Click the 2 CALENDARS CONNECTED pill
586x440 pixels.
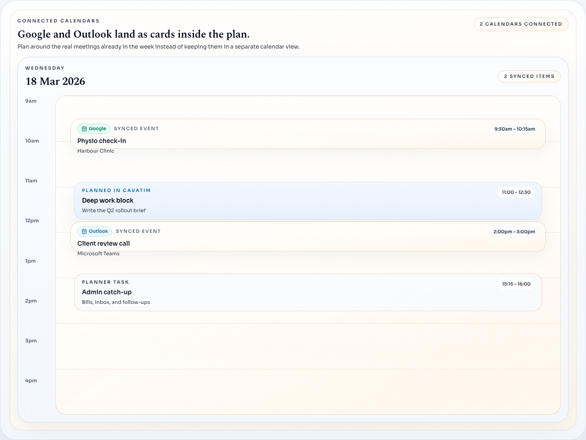(x=521, y=24)
